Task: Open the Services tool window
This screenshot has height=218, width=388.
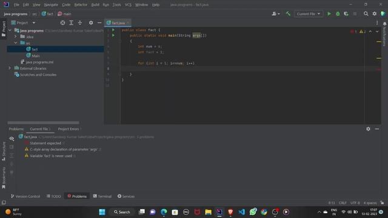Action: 126,196
